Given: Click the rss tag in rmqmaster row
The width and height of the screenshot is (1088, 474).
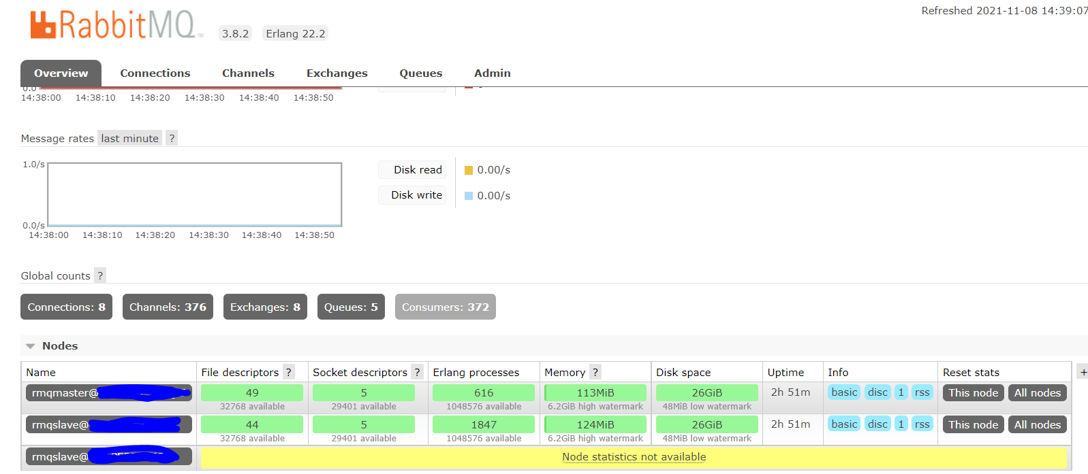Looking at the screenshot, I should [x=922, y=392].
